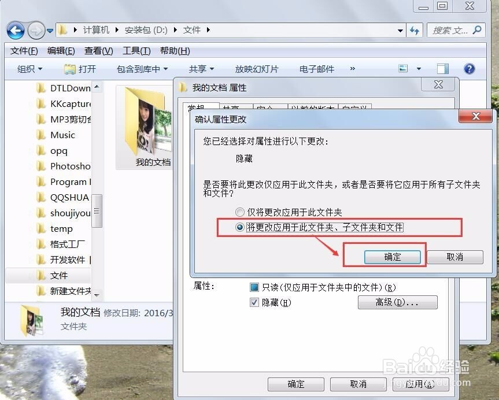Click 取消 in 我的文档 属性 window
The width and height of the screenshot is (499, 400).
click(358, 384)
